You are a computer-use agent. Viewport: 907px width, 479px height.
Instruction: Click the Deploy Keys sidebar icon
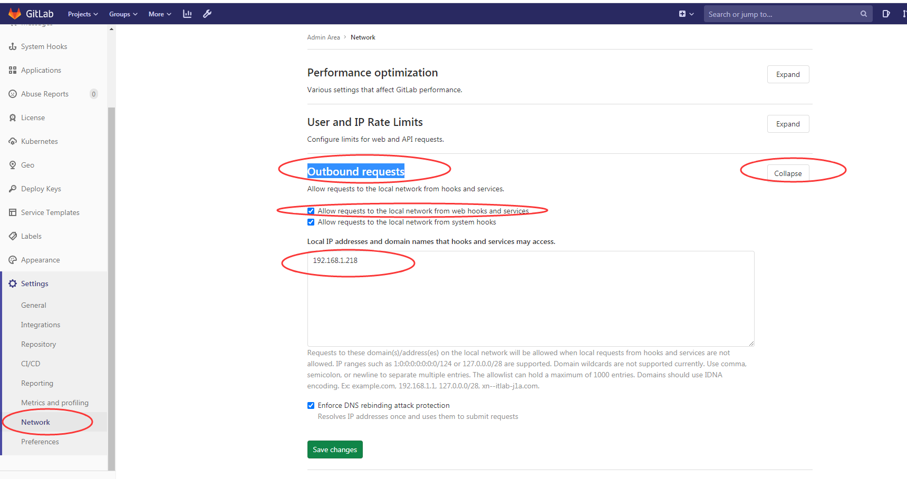pyautogui.click(x=12, y=189)
